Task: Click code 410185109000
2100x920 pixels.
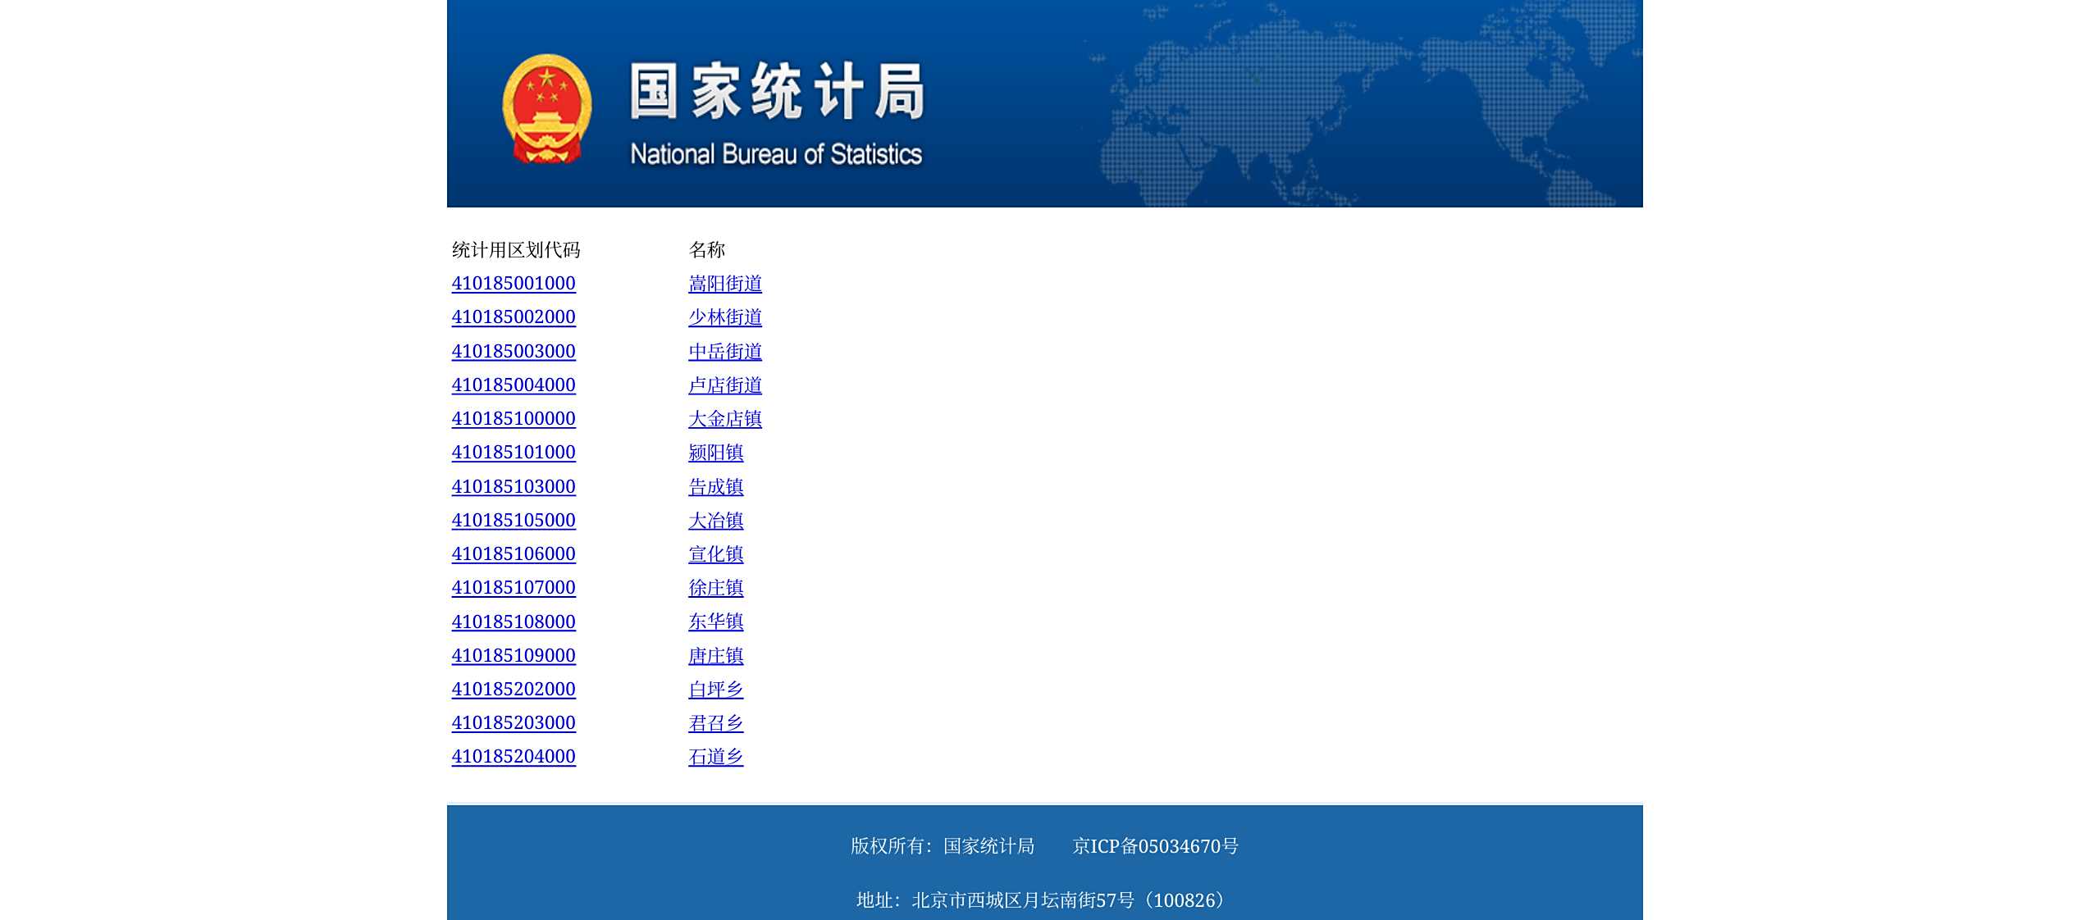Action: pyautogui.click(x=514, y=656)
